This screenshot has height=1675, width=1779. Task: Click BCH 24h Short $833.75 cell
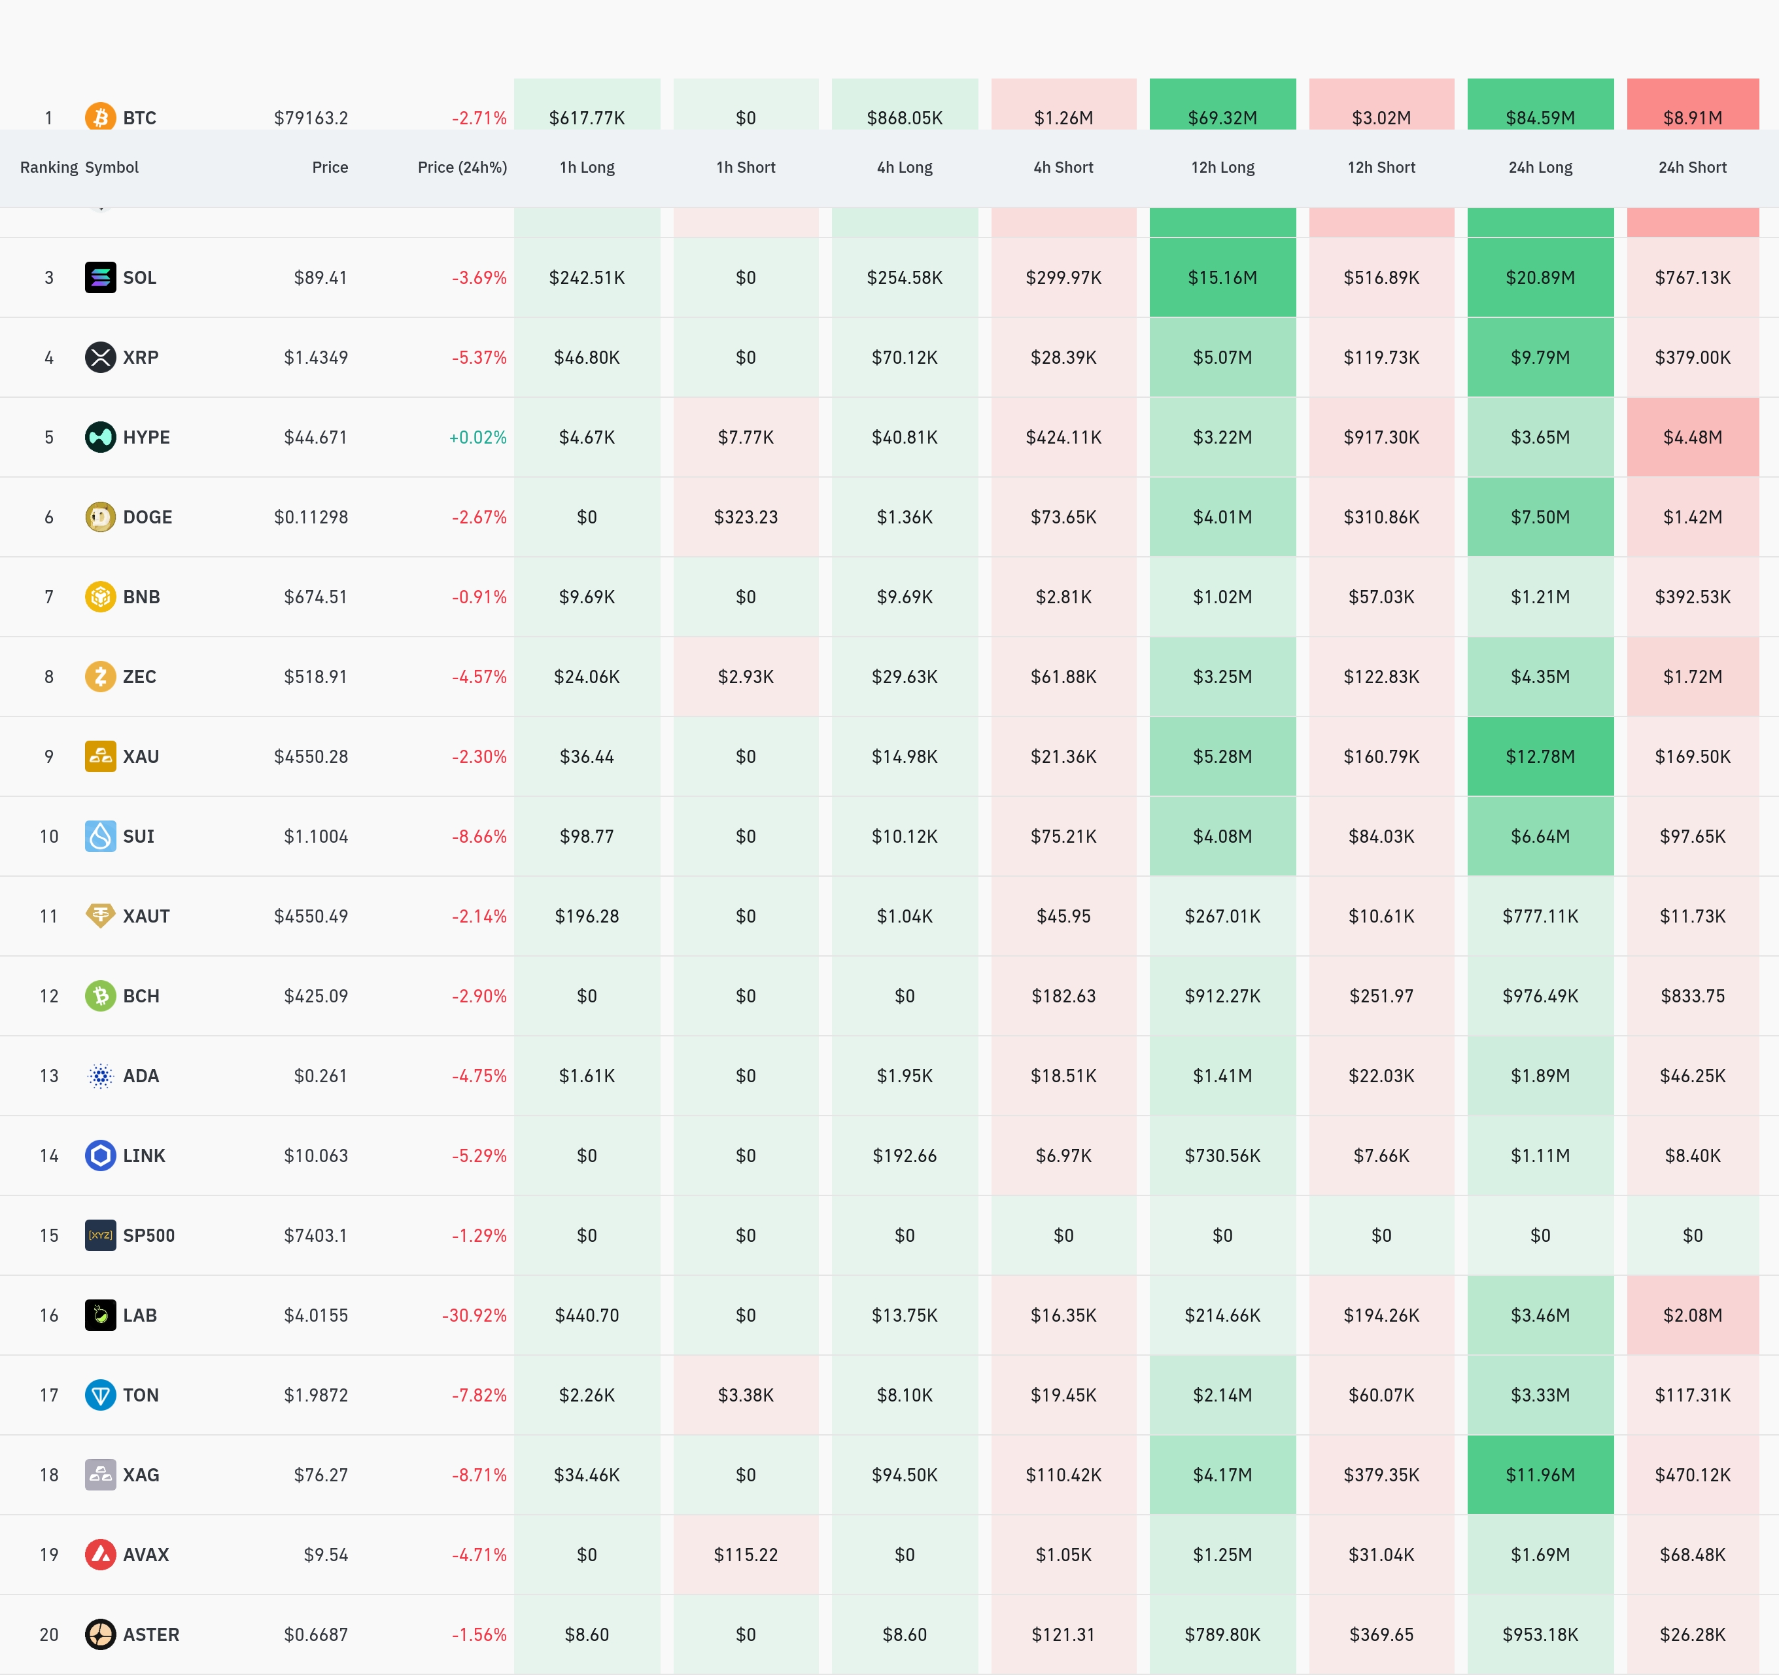(1693, 995)
